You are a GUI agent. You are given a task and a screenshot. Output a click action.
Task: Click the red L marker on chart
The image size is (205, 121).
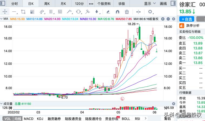pyautogui.click(x=122, y=99)
